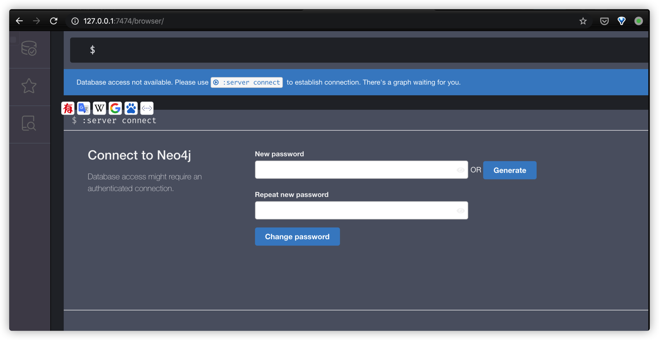Click the Google search popup icon
Image resolution: width=659 pixels, height=340 pixels.
coord(115,108)
